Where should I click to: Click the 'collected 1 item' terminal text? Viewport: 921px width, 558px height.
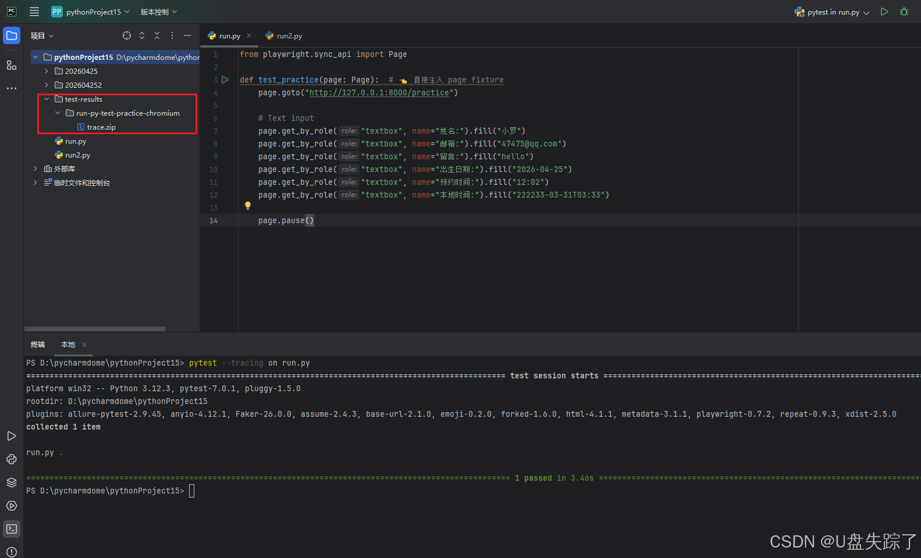tap(63, 427)
